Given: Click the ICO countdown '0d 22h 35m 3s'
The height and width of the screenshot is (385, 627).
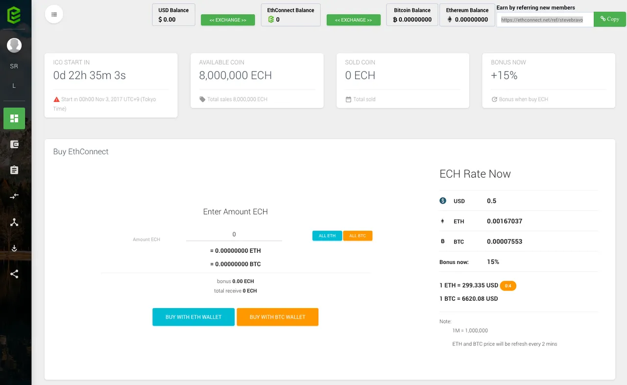Looking at the screenshot, I should coord(90,75).
